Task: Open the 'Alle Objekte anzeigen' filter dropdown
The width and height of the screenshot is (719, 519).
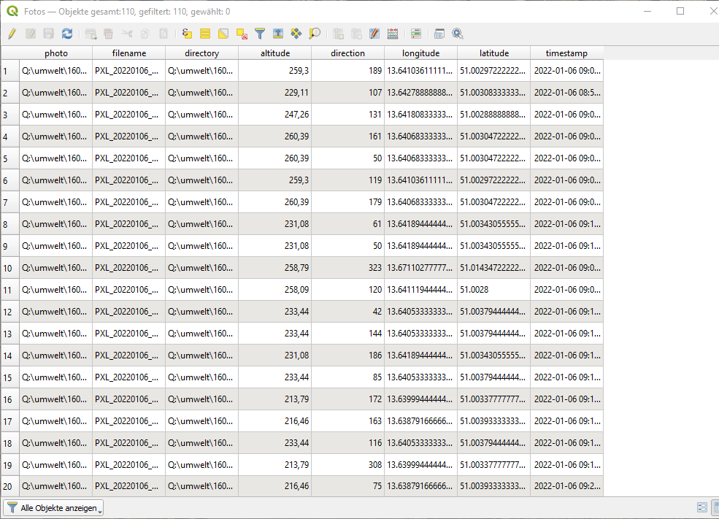Action: 54,507
